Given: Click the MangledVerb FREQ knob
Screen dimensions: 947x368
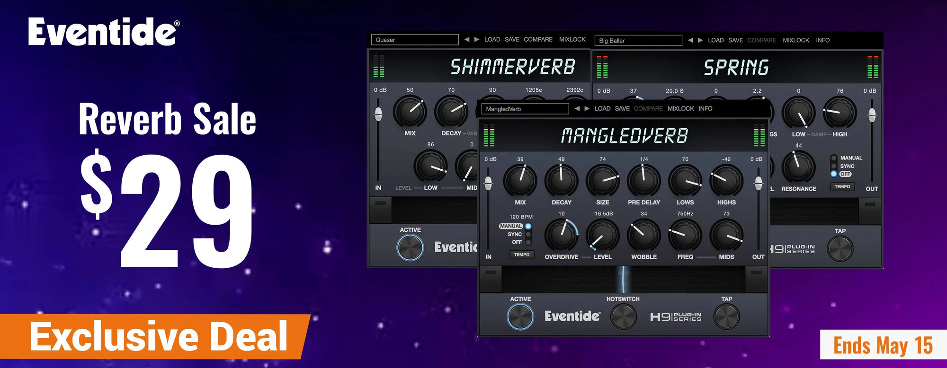Looking at the screenshot, I should click(x=685, y=235).
